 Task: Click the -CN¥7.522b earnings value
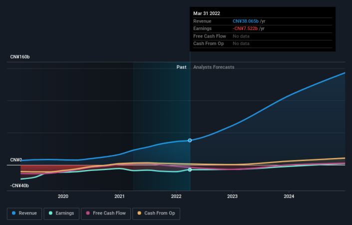(245, 28)
